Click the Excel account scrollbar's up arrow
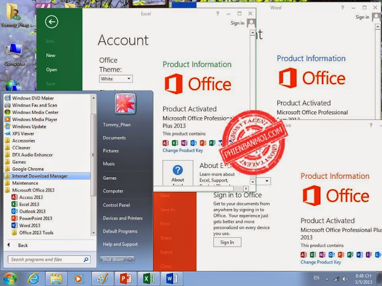382x286 pixels. pyautogui.click(x=252, y=32)
